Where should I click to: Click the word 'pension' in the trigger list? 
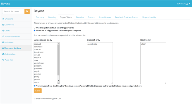37,74
